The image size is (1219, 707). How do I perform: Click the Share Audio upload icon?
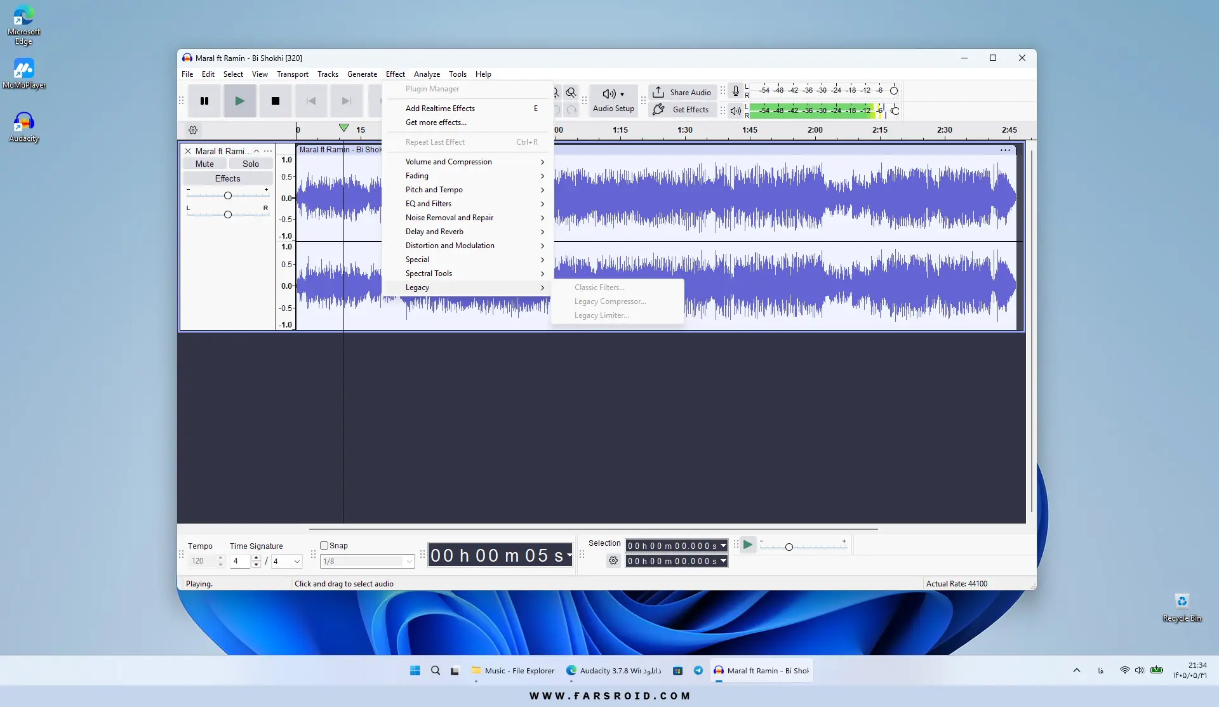[658, 92]
